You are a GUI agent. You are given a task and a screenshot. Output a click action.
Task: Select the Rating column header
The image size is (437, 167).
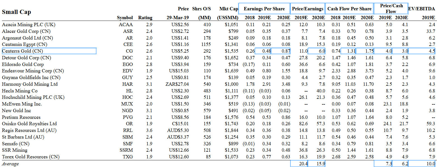click(x=145, y=18)
